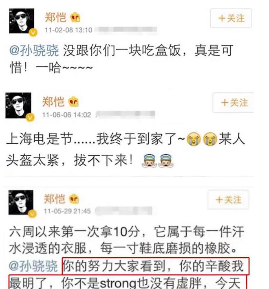This screenshot has width=269, height=289.
Task: Open @孙骁骁 mention in third post
Action: point(33,266)
